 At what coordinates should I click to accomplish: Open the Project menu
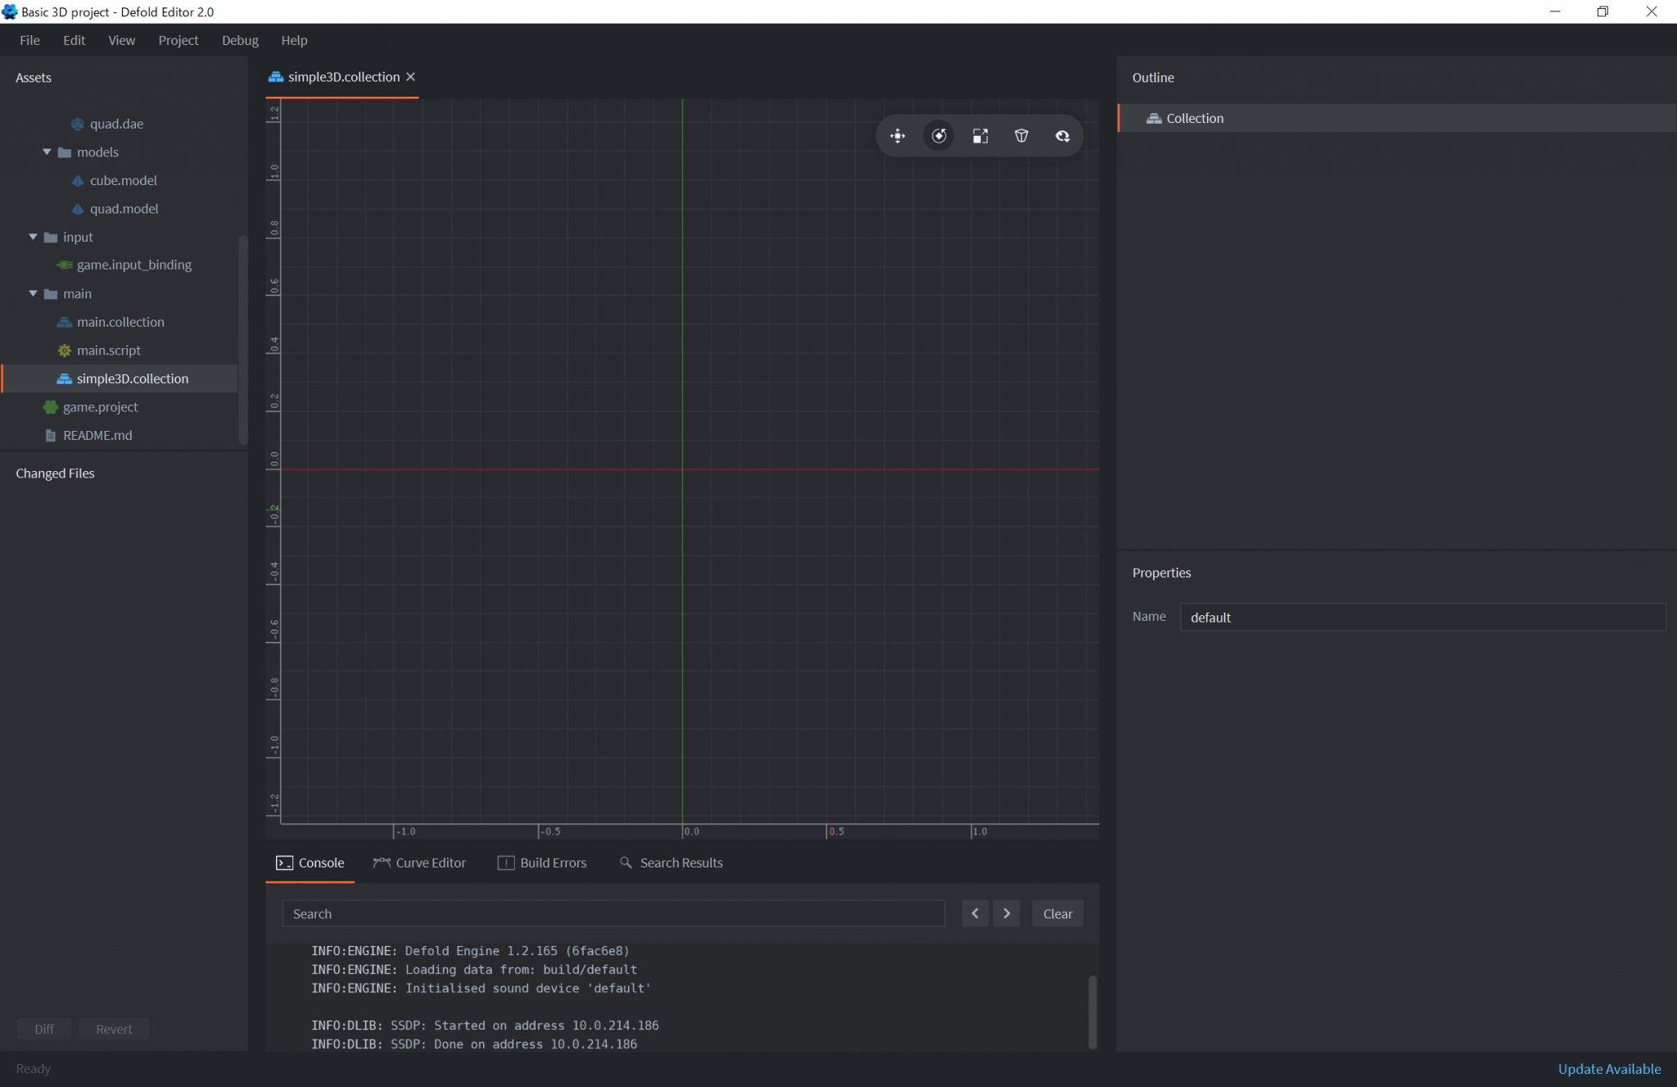tap(178, 40)
